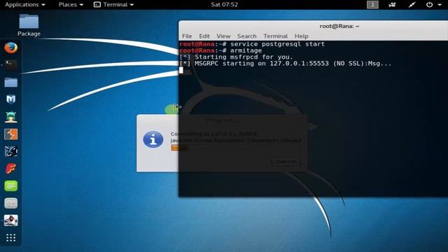Viewport: 448px width, 252px height.
Task: Click 'MSGRPC starting on 127.0.0.1:55553' line
Action: click(x=286, y=64)
